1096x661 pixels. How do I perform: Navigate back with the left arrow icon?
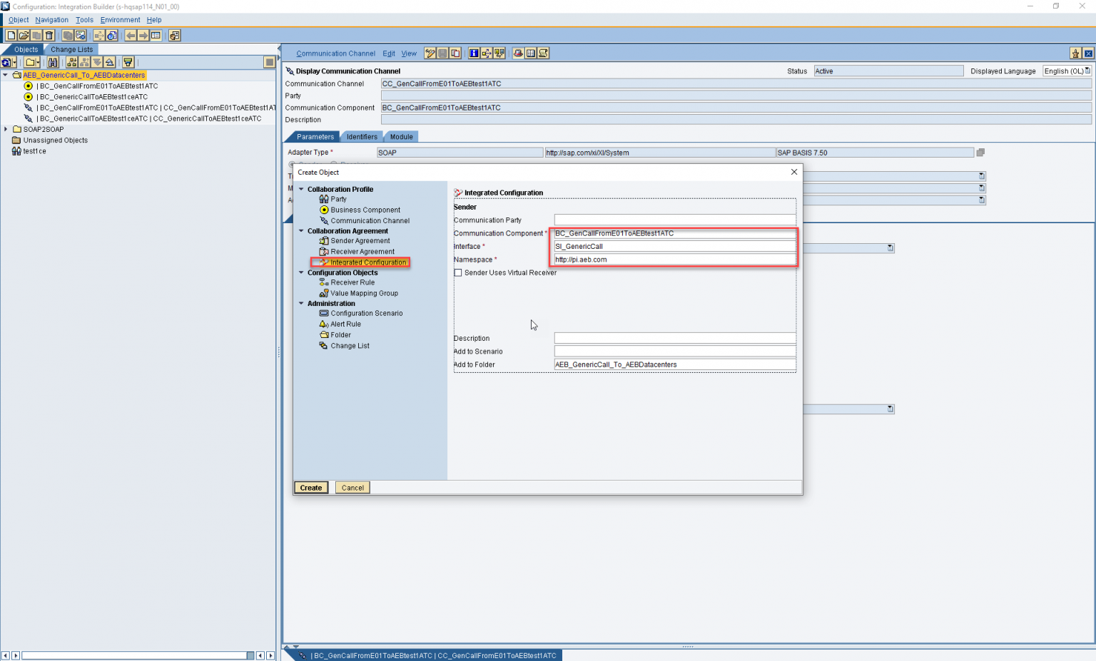point(131,35)
